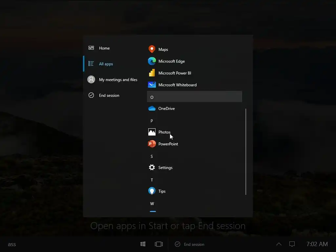Image resolution: width=336 pixels, height=252 pixels.
Task: Click the S letter group header
Action: tap(152, 157)
